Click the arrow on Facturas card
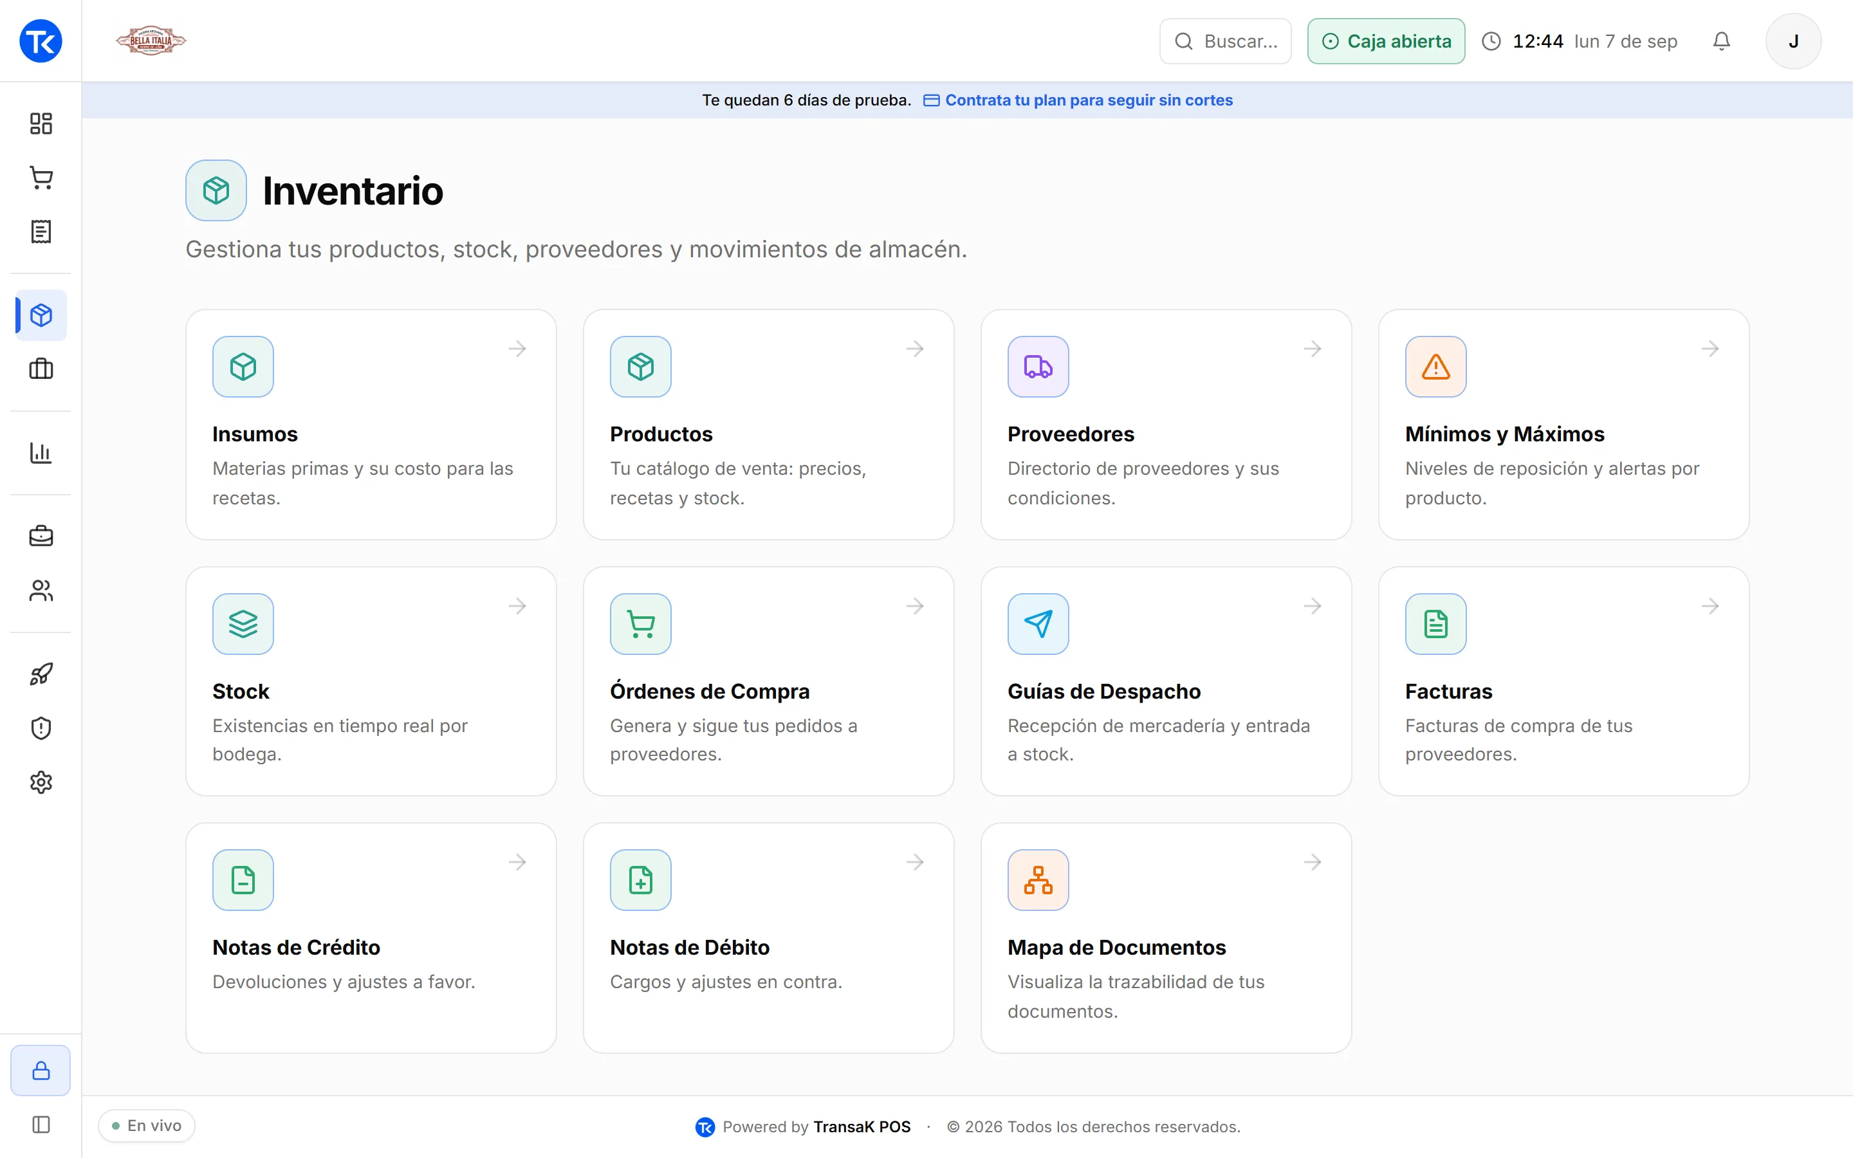Image resolution: width=1853 pixels, height=1158 pixels. [x=1711, y=607]
